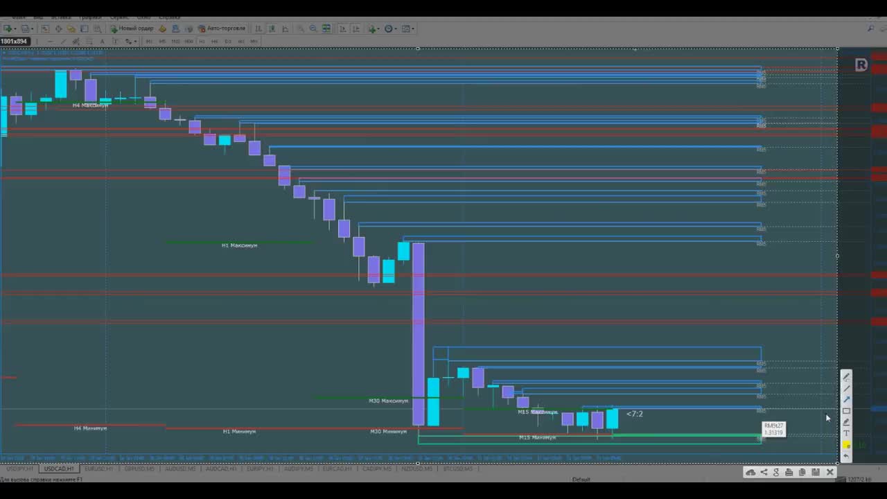Select the blue arrow tool
The image size is (887, 499).
846,399
